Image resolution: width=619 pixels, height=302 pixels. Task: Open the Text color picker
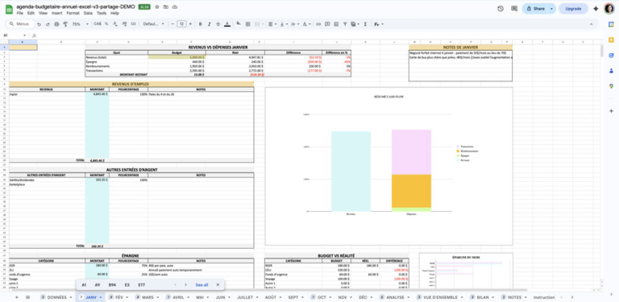coord(227,24)
